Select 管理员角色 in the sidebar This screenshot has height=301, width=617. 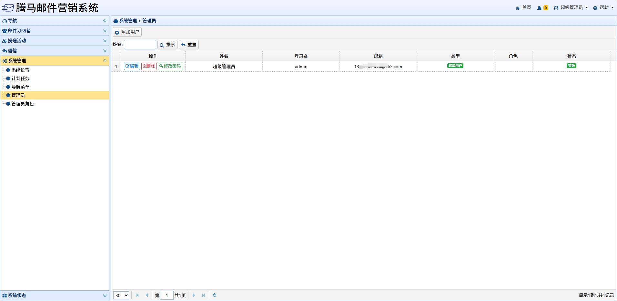[x=23, y=104]
